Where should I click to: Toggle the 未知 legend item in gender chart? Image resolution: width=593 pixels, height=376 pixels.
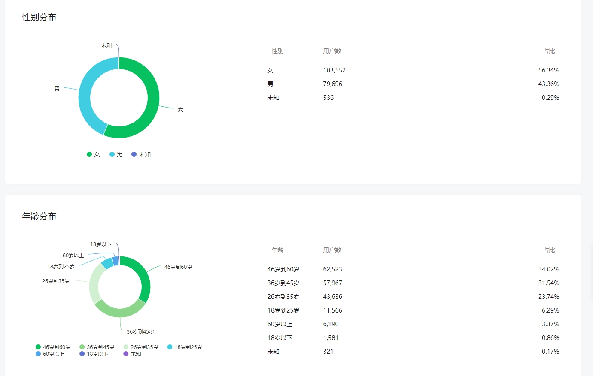tap(141, 154)
